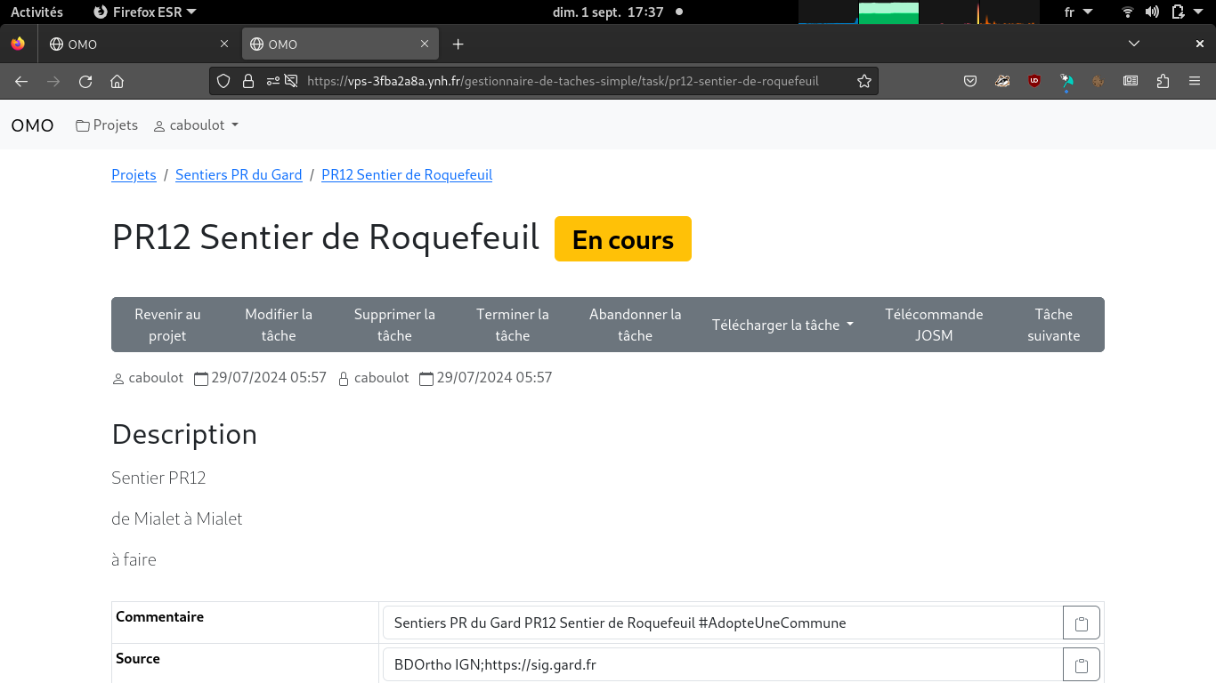Save page to Pocket
Viewport: 1216px width, 683px height.
970,81
